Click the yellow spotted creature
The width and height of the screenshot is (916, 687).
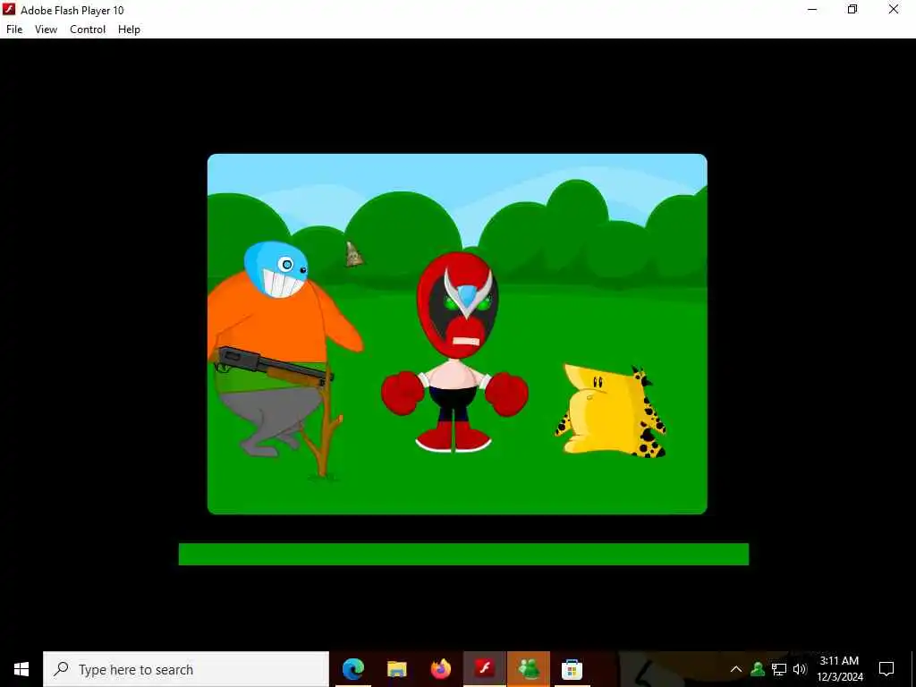[x=610, y=410]
